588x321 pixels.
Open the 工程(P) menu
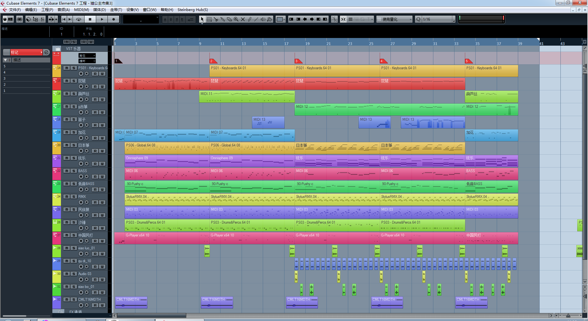(47, 10)
